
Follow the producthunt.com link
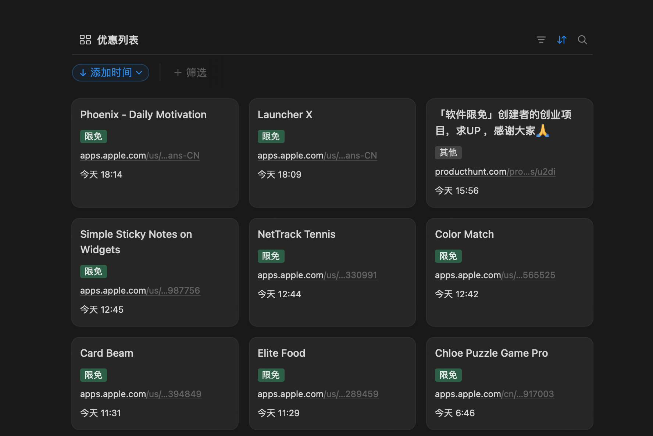(x=495, y=172)
